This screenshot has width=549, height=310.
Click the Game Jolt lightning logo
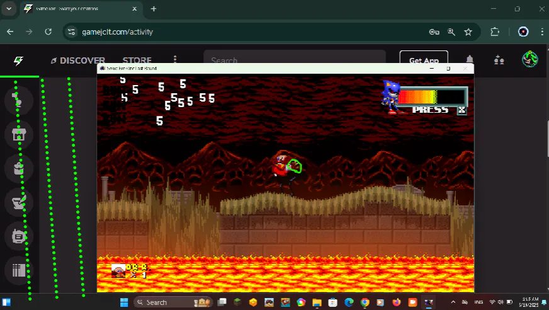(x=18, y=61)
